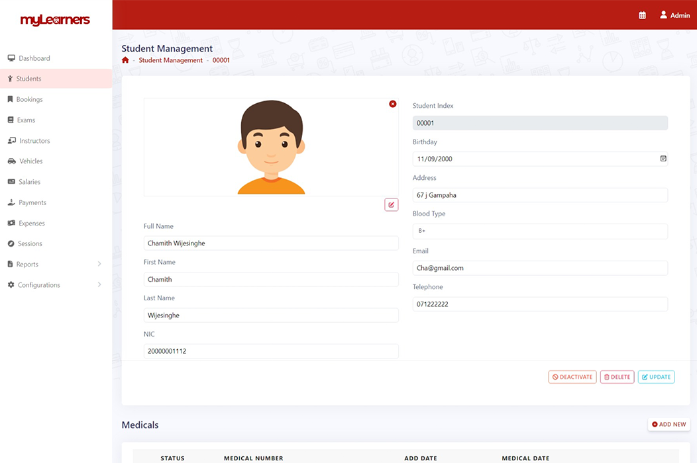Navigate to Dashboard menu item
The width and height of the screenshot is (697, 463).
click(34, 58)
